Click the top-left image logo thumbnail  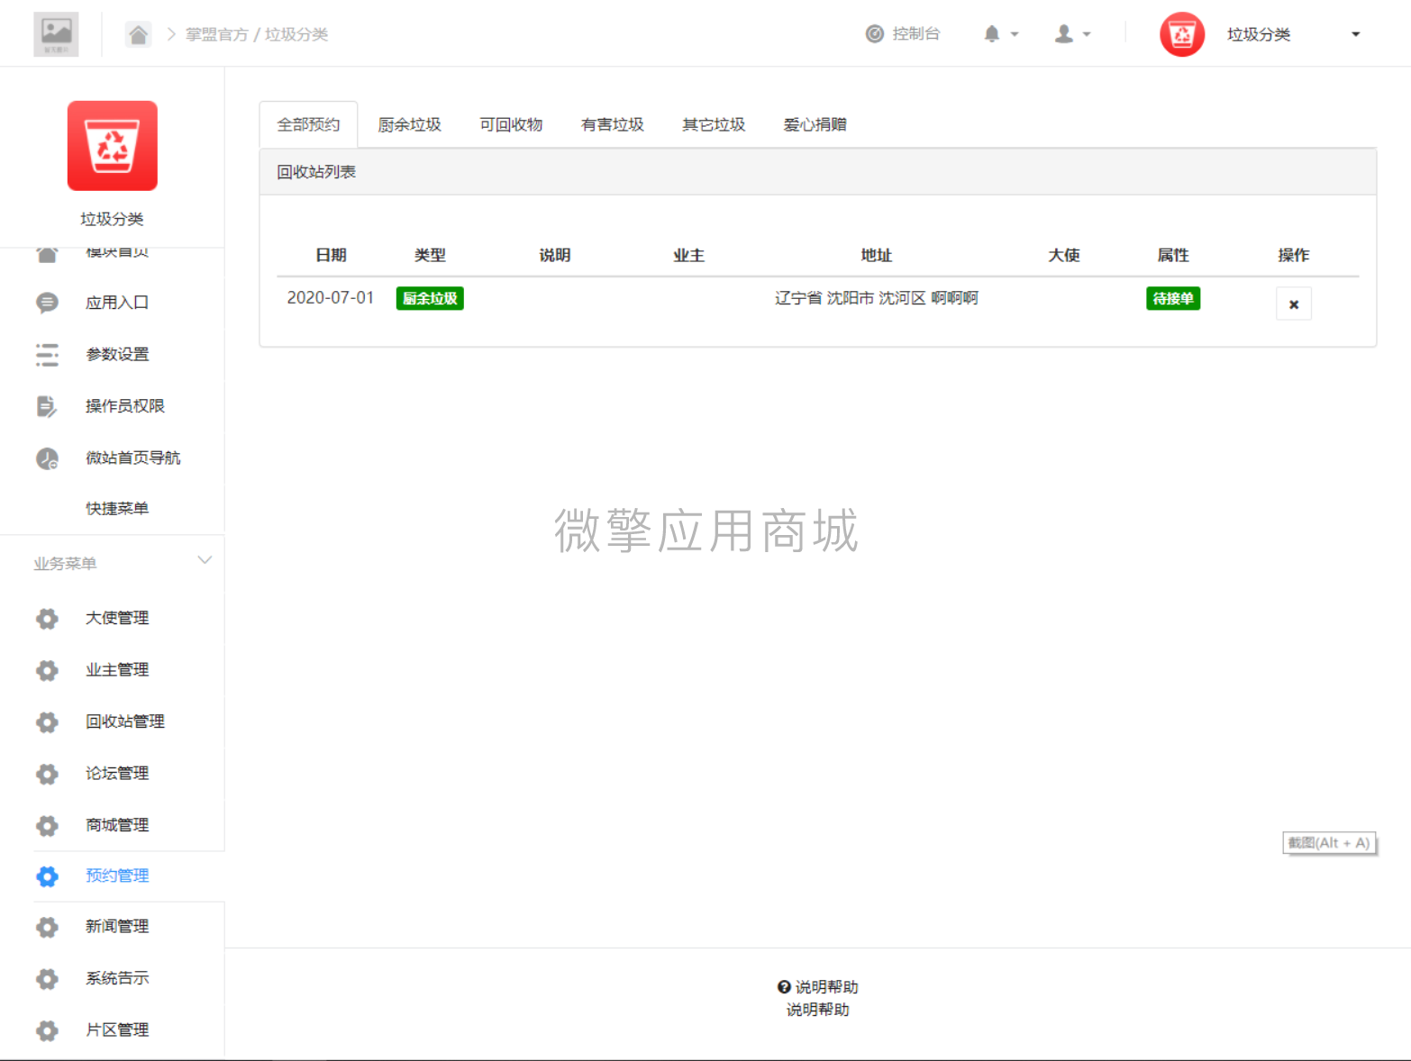pos(56,34)
